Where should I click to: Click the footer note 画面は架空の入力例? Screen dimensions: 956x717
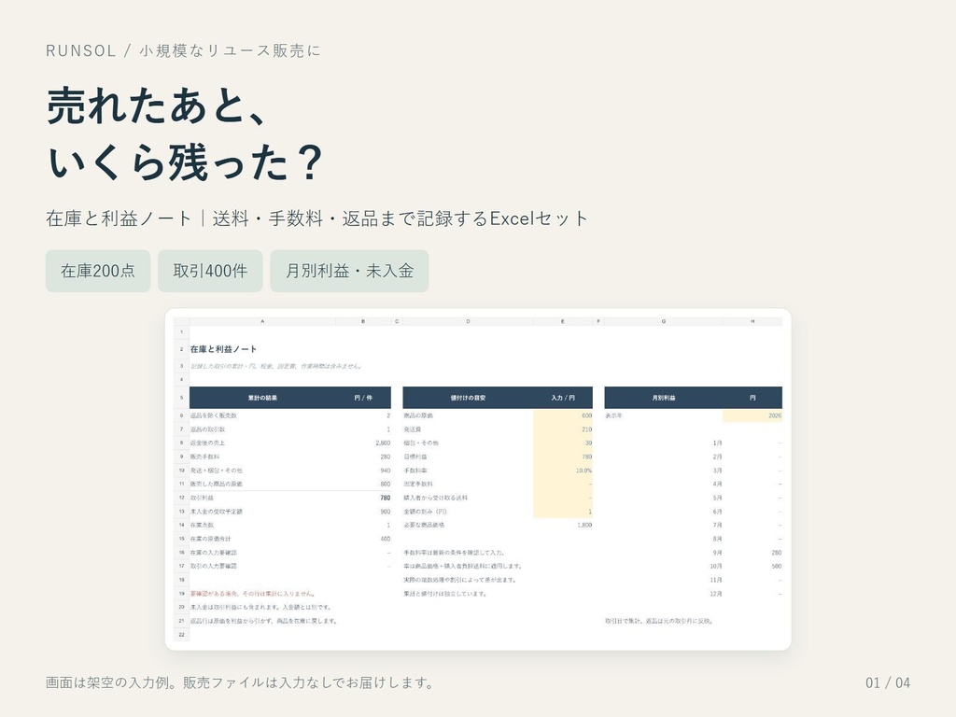239,682
